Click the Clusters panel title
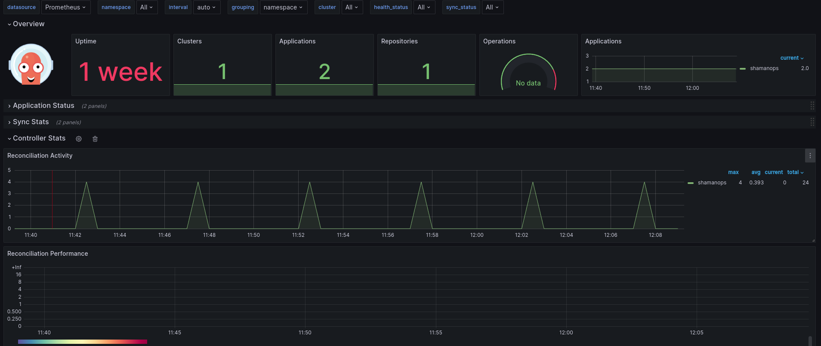The image size is (821, 346). pos(189,41)
